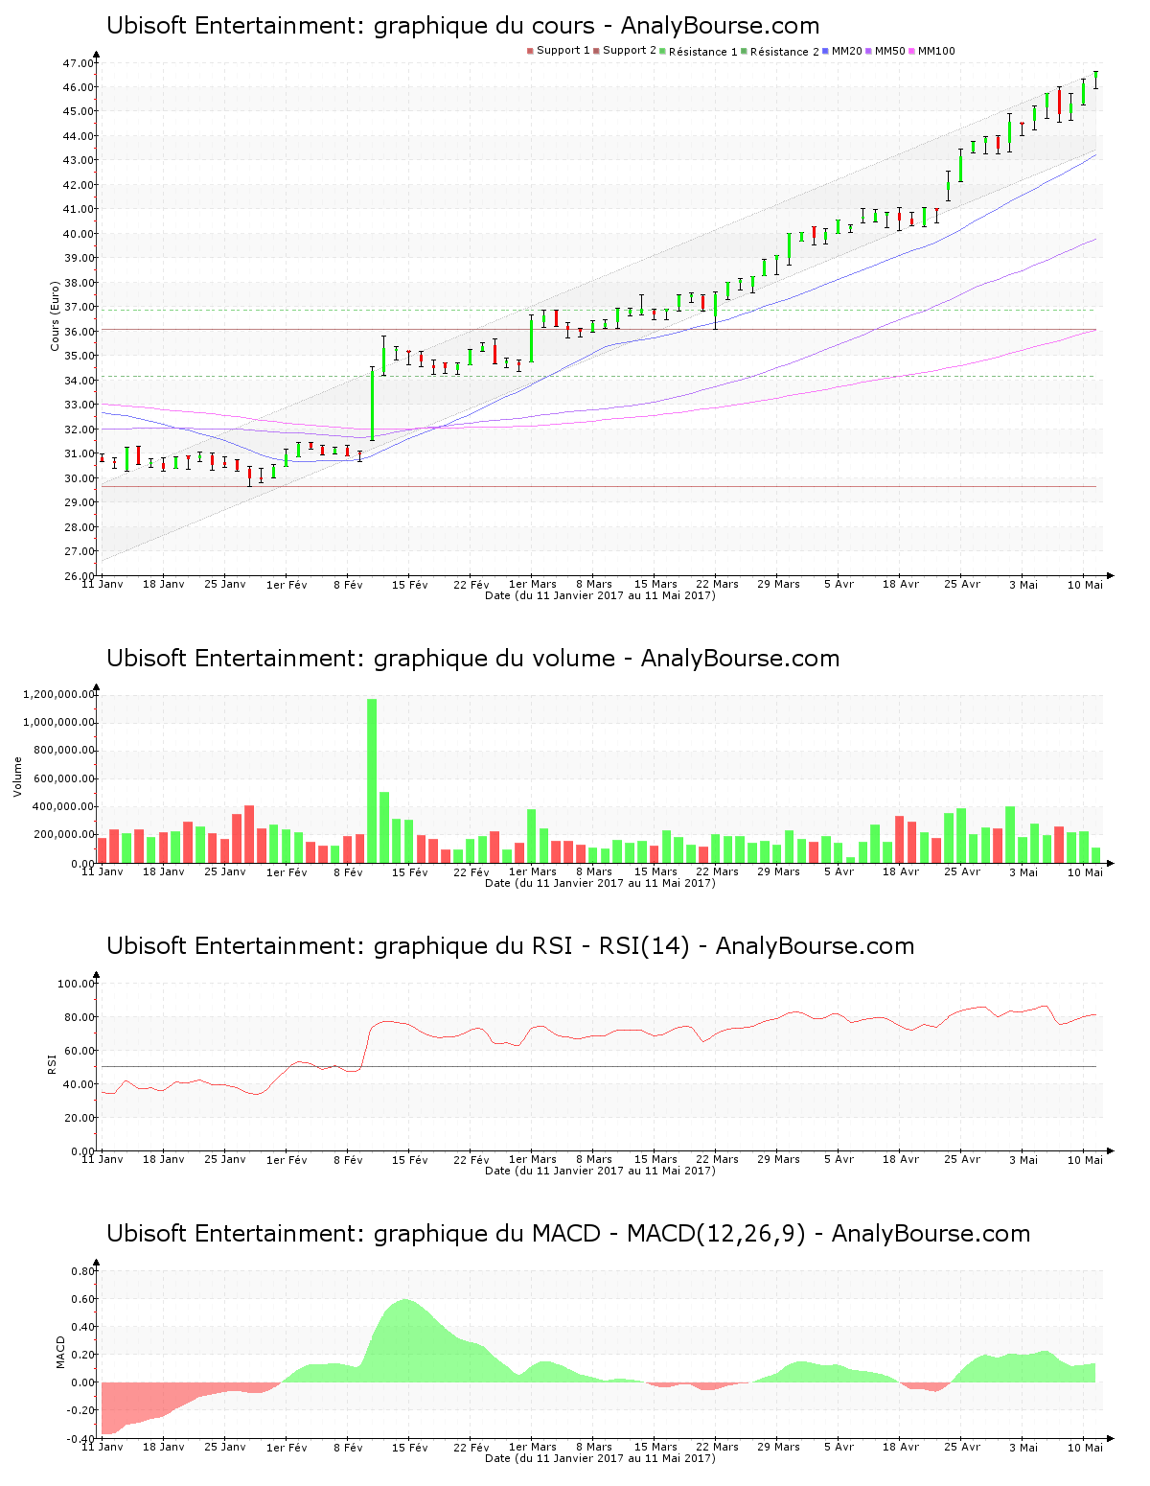Click '11 Janv' date on the price chart
This screenshot has width=1150, height=1486.
click(103, 584)
